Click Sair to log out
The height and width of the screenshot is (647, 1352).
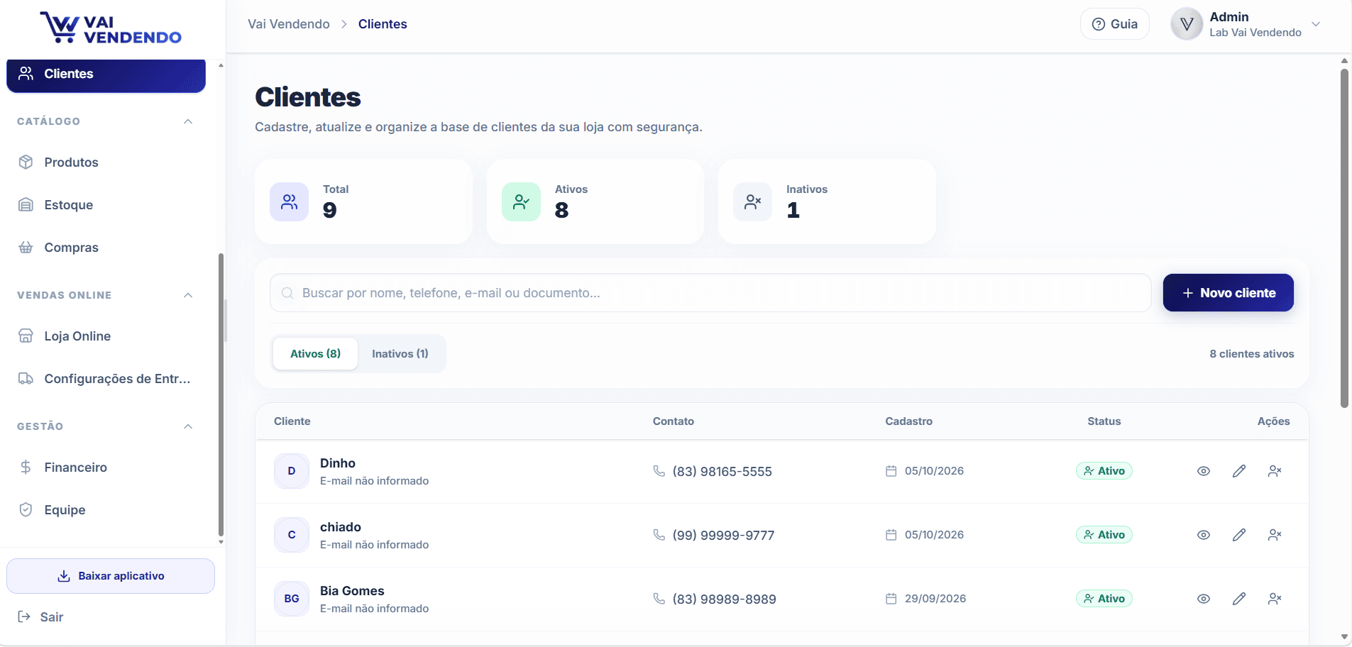pyautogui.click(x=41, y=617)
